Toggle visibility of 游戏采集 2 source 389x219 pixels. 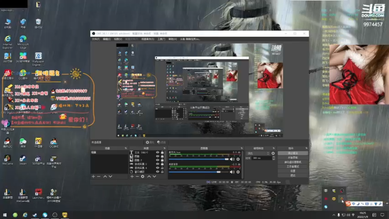(x=158, y=164)
